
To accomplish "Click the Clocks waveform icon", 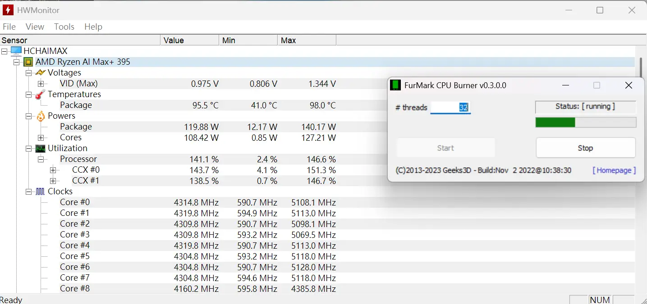I will point(41,192).
